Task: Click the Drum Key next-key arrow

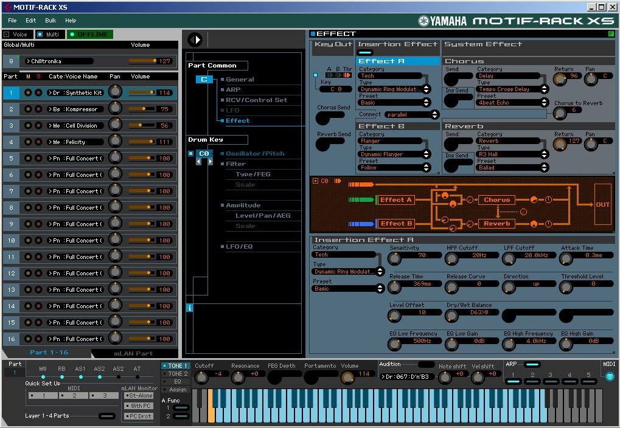Action: pyautogui.click(x=211, y=162)
